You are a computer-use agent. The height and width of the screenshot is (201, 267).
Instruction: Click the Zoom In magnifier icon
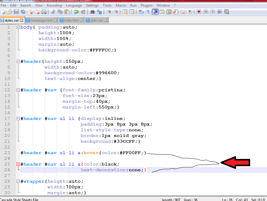pos(109,12)
